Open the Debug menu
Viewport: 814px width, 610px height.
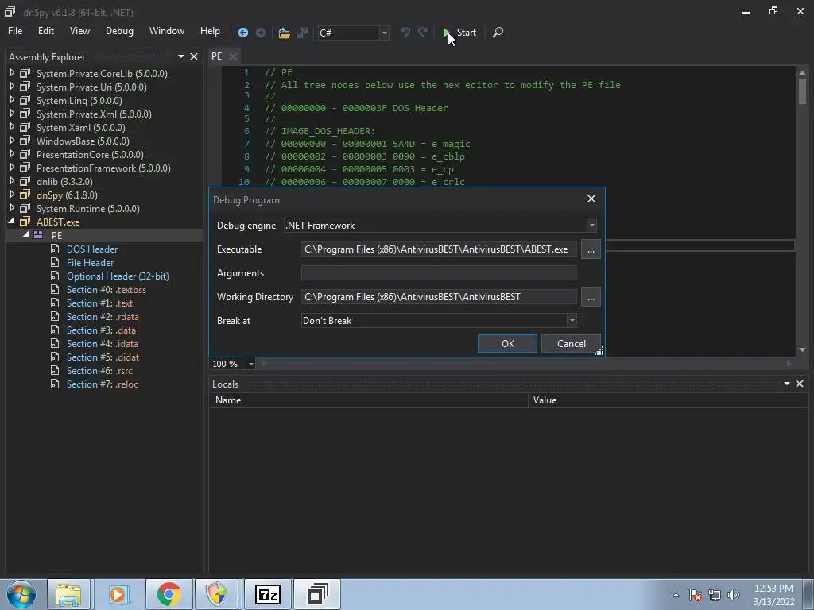click(x=119, y=31)
